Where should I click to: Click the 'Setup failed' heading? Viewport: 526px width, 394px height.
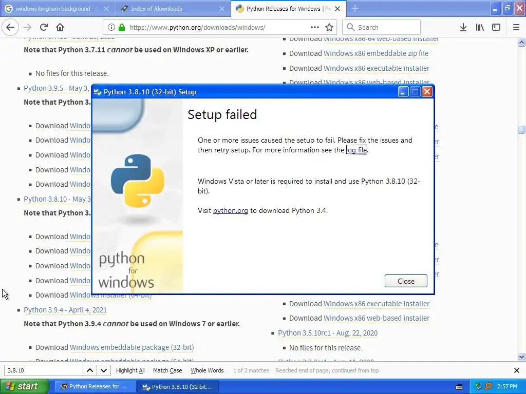pos(222,114)
